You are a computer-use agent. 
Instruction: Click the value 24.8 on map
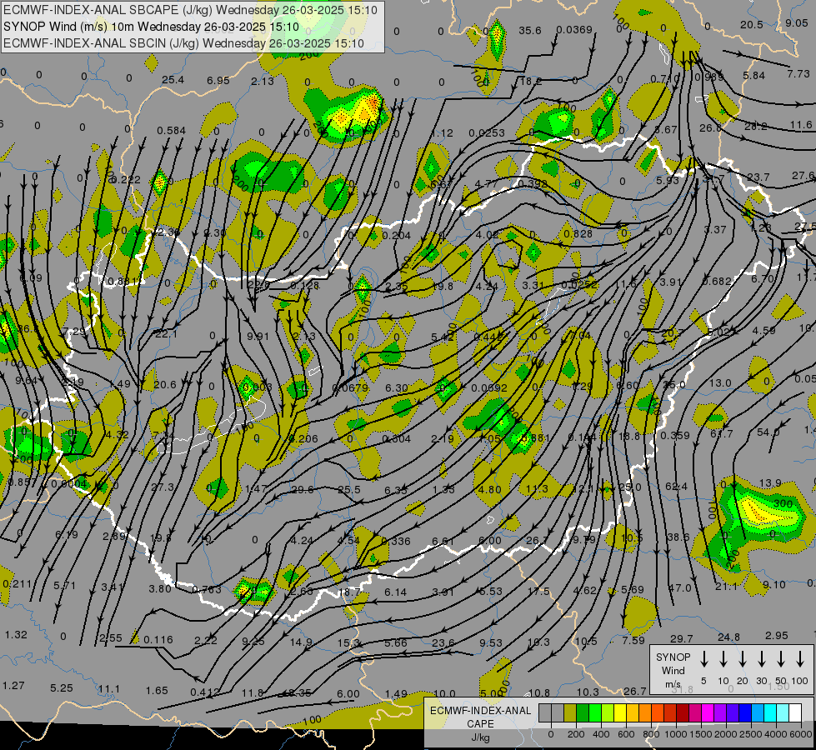click(x=729, y=637)
